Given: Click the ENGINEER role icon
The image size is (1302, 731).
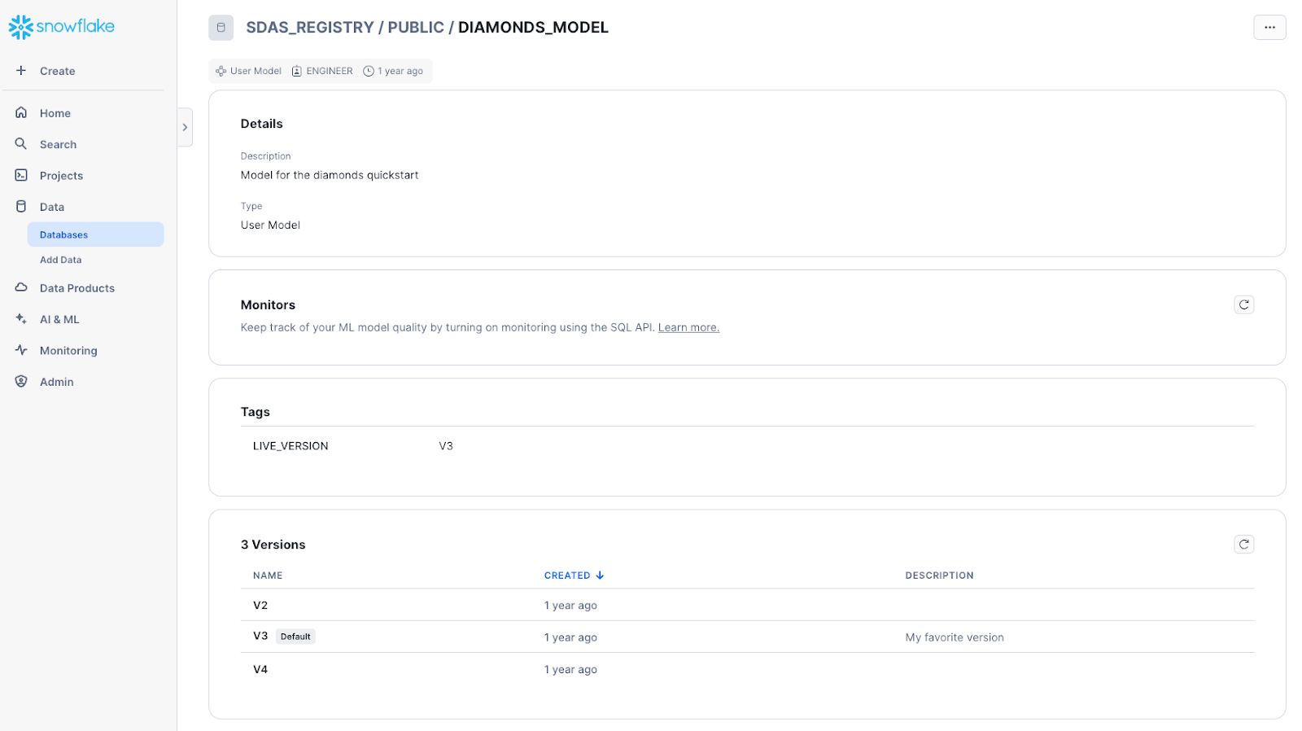Looking at the screenshot, I should point(297,71).
